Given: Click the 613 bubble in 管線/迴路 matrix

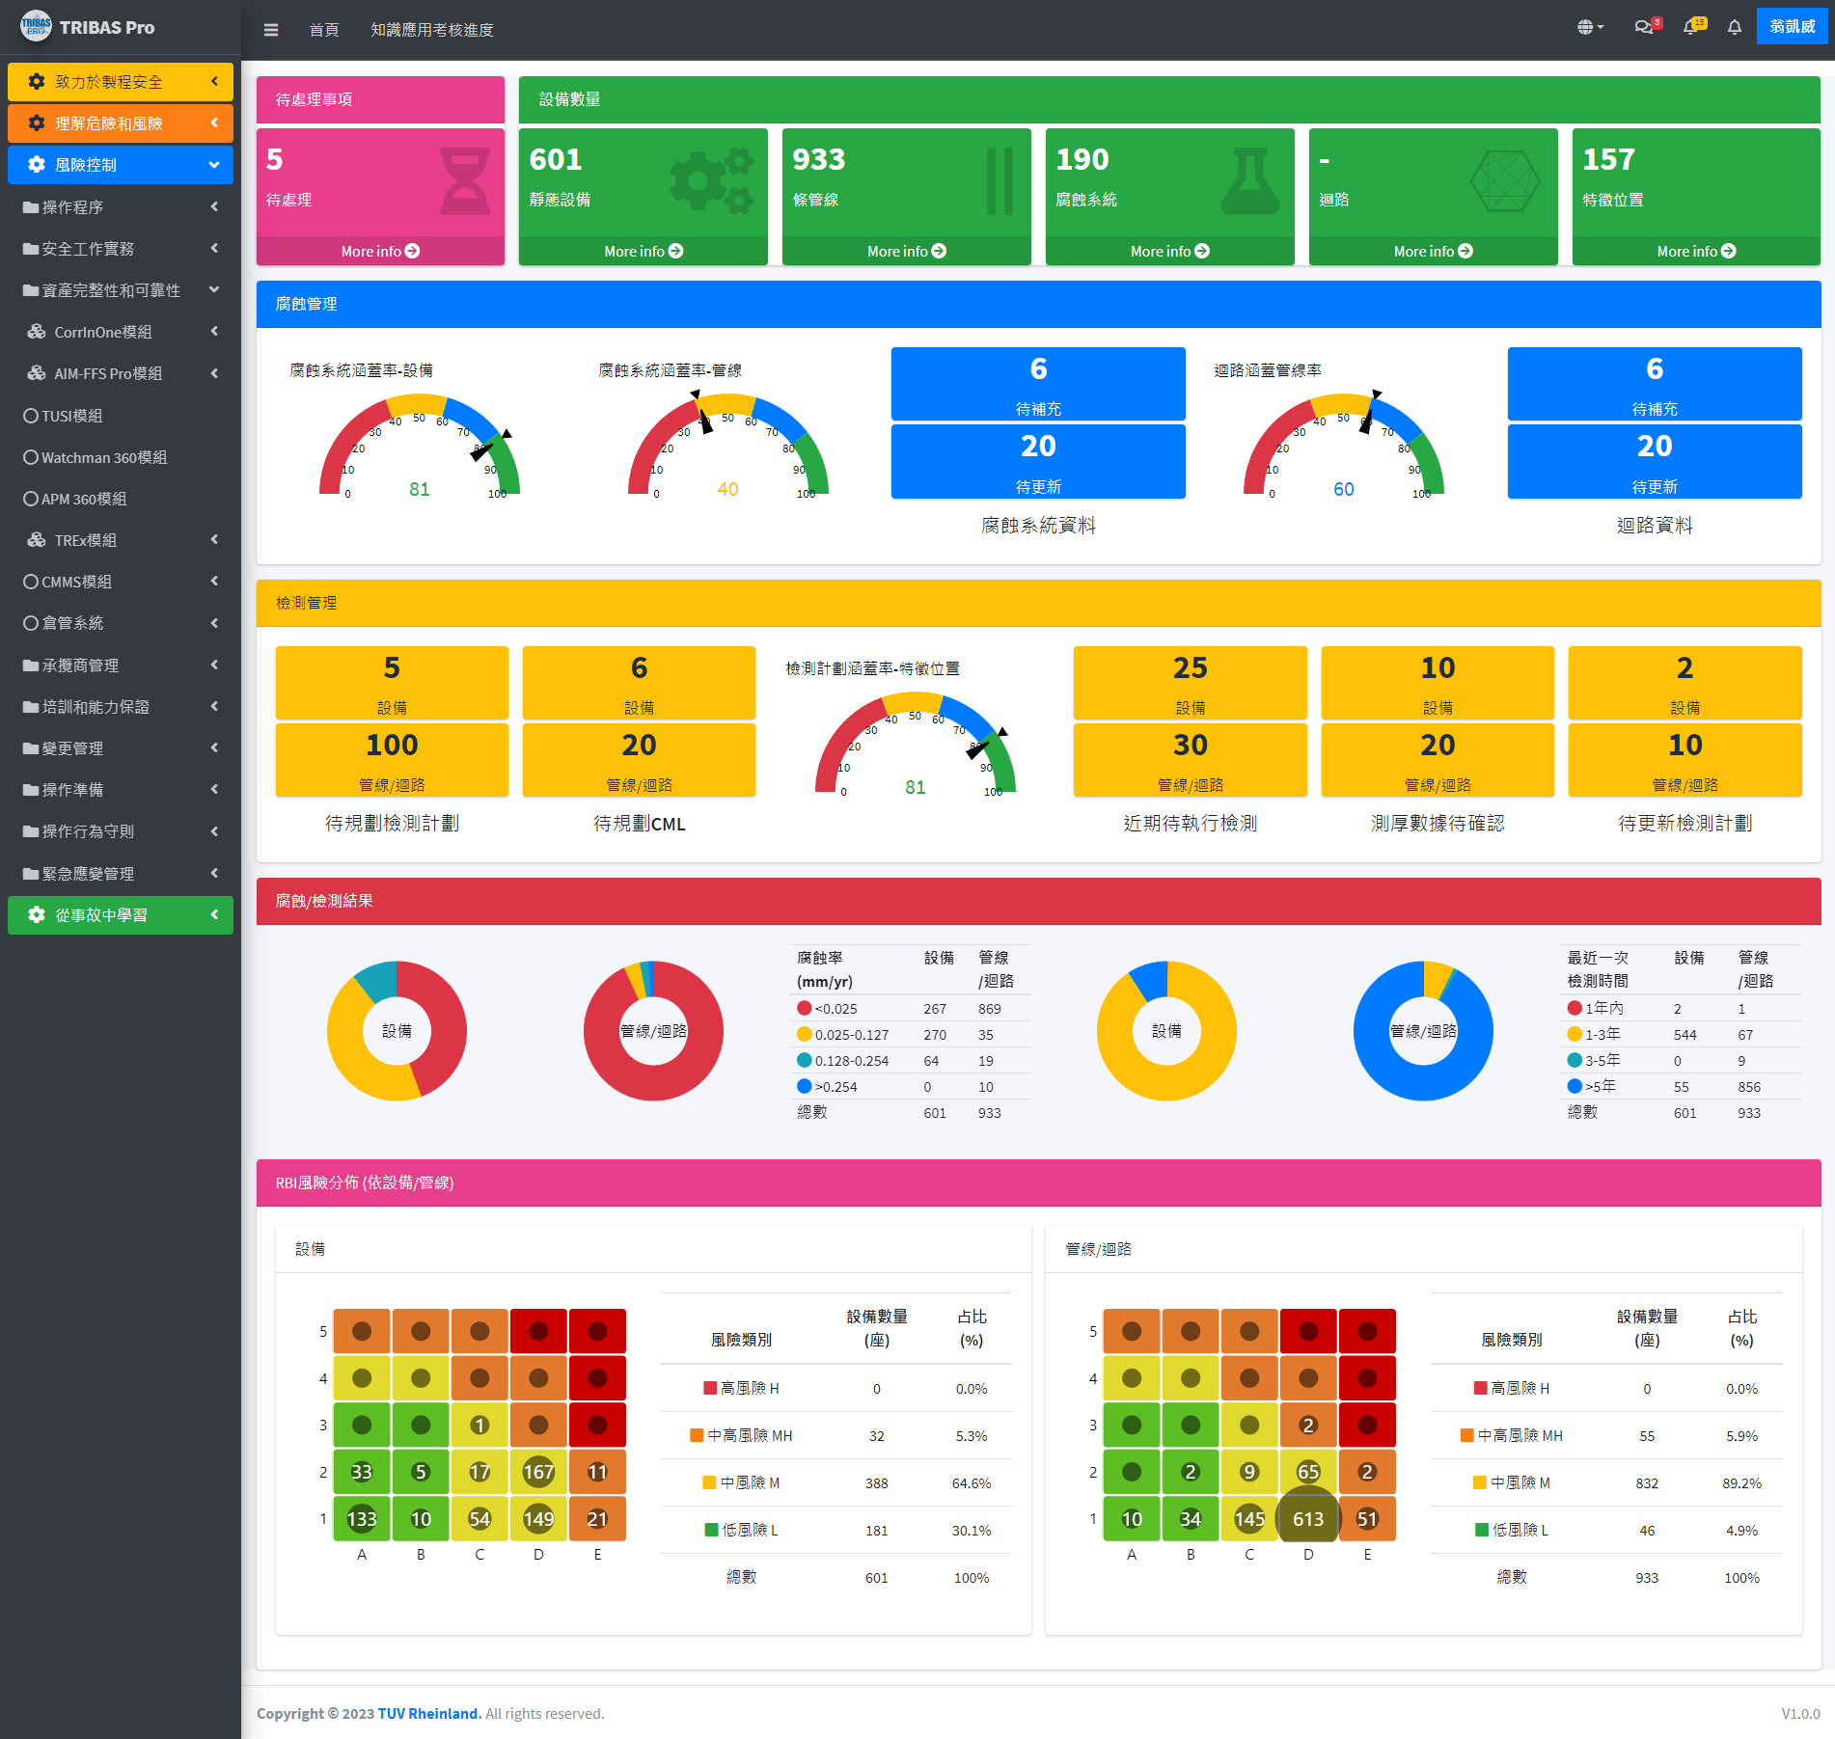Looking at the screenshot, I should [x=1308, y=1518].
